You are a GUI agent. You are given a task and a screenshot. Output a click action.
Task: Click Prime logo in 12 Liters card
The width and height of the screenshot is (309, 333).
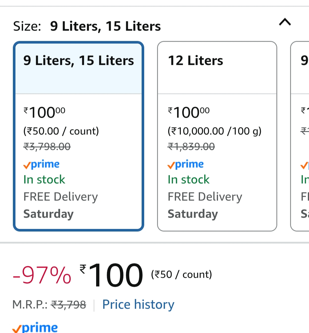[x=186, y=164]
